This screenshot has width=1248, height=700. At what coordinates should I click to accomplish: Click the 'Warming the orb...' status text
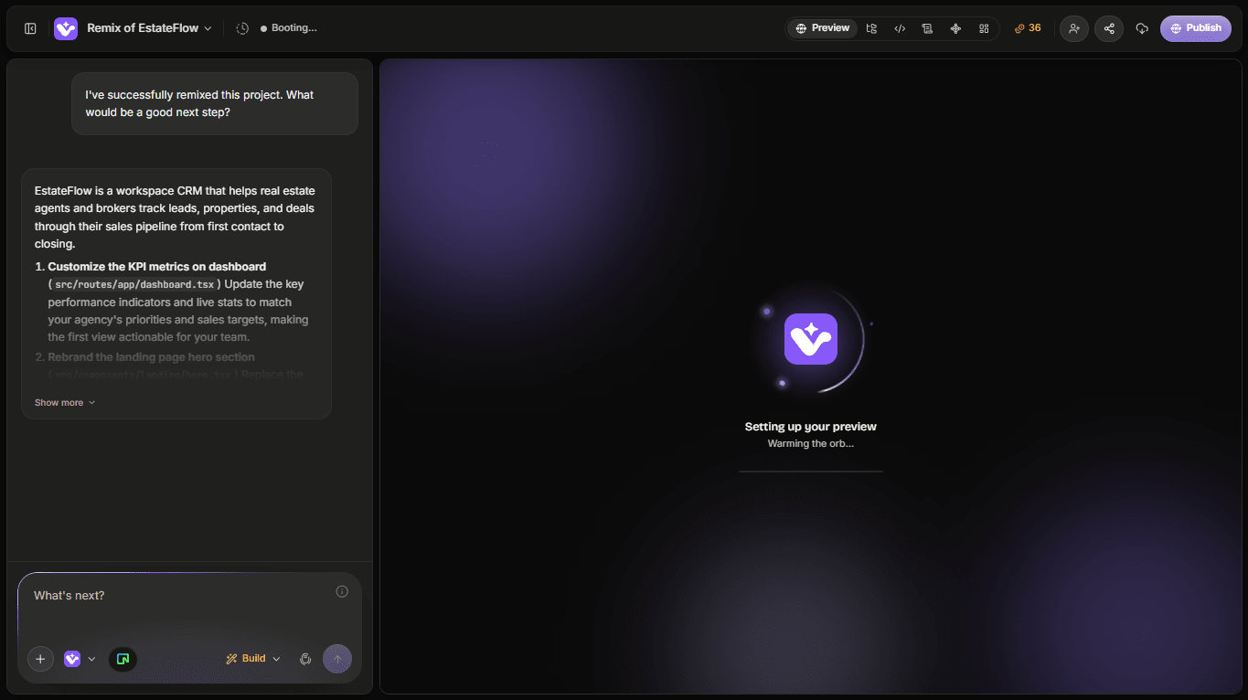tap(811, 444)
